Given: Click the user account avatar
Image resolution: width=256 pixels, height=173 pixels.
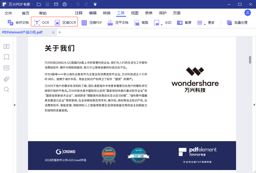Looking at the screenshot, I should coord(247,12).
